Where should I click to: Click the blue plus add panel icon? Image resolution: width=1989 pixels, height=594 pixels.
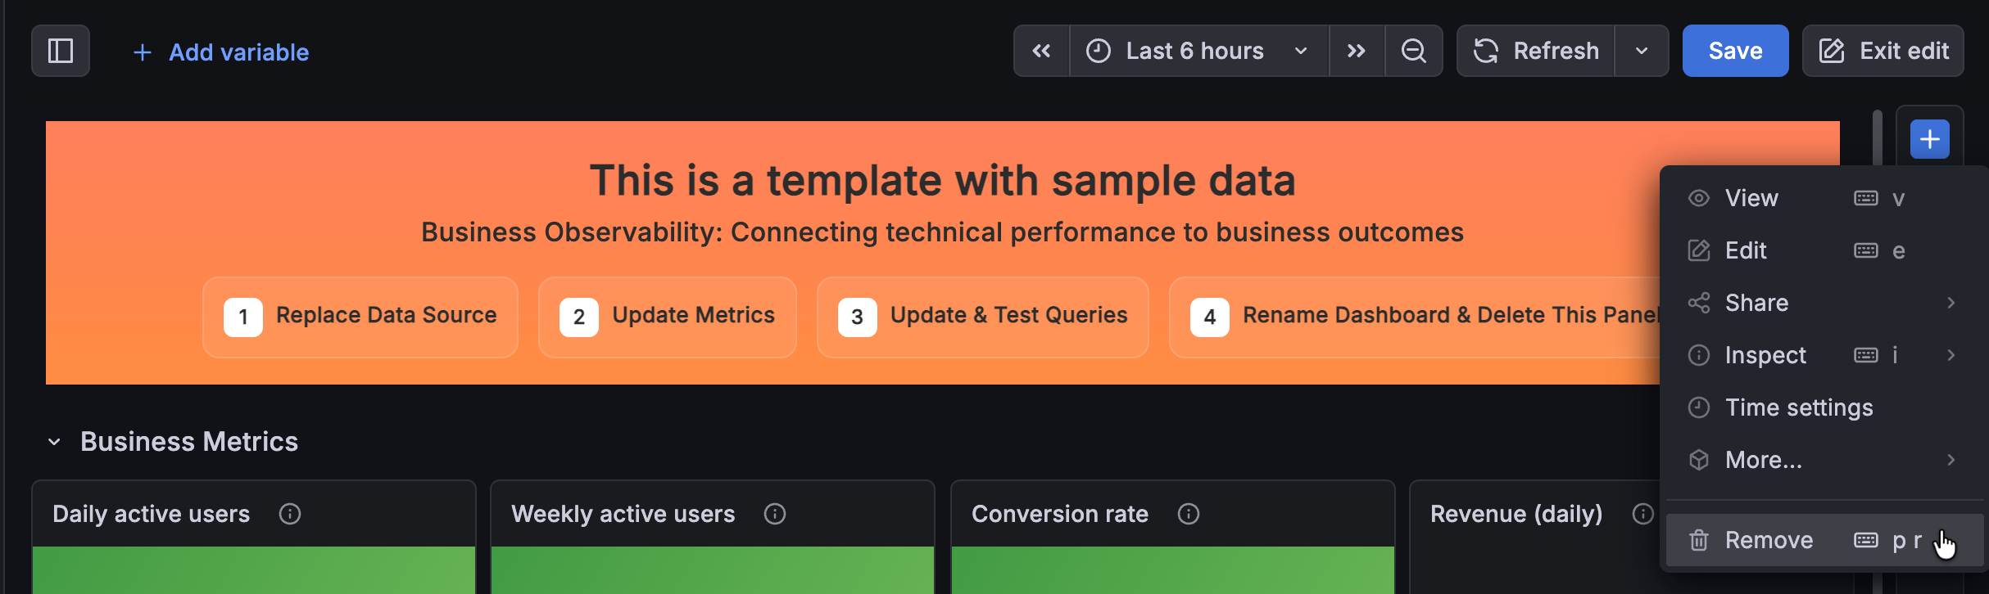(x=1929, y=139)
